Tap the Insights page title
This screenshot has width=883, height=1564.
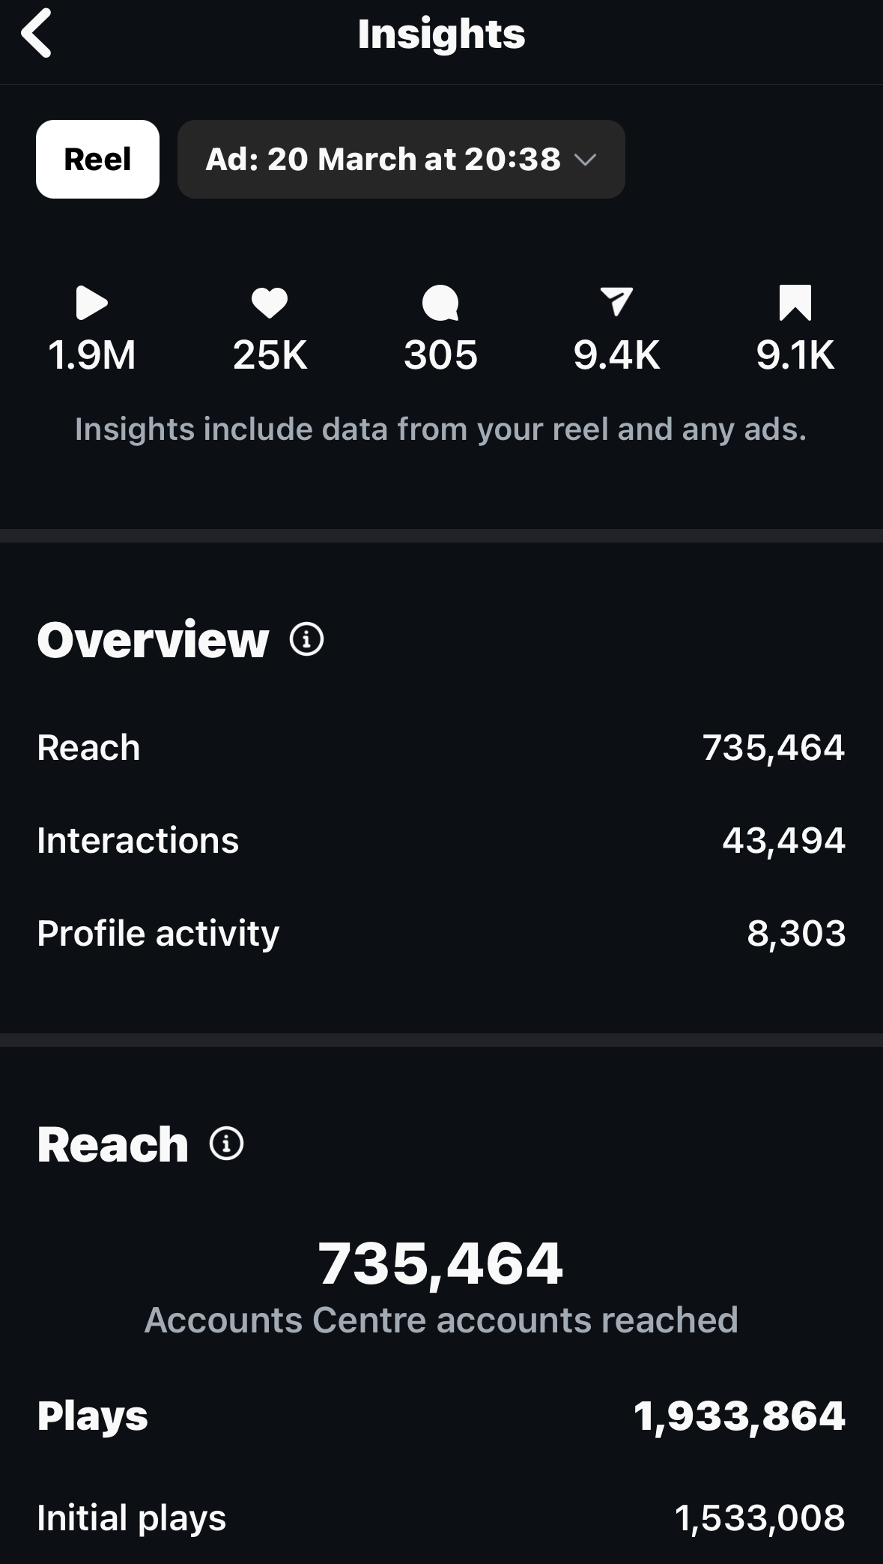coord(441,34)
